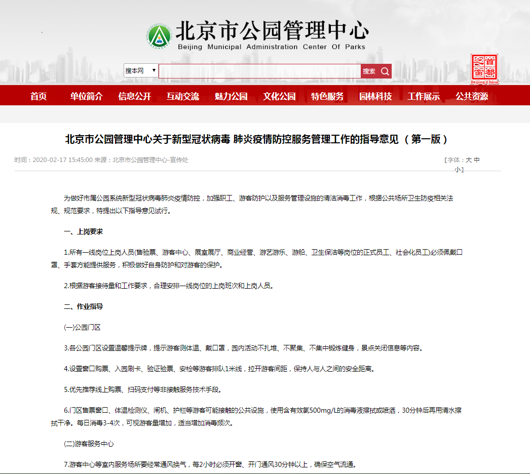Image resolution: width=530 pixels, height=474 pixels.
Task: Set font size to 小
Action: (458, 169)
